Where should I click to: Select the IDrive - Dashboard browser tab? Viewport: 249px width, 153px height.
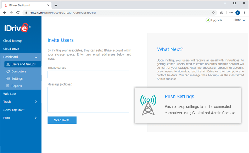27,5
